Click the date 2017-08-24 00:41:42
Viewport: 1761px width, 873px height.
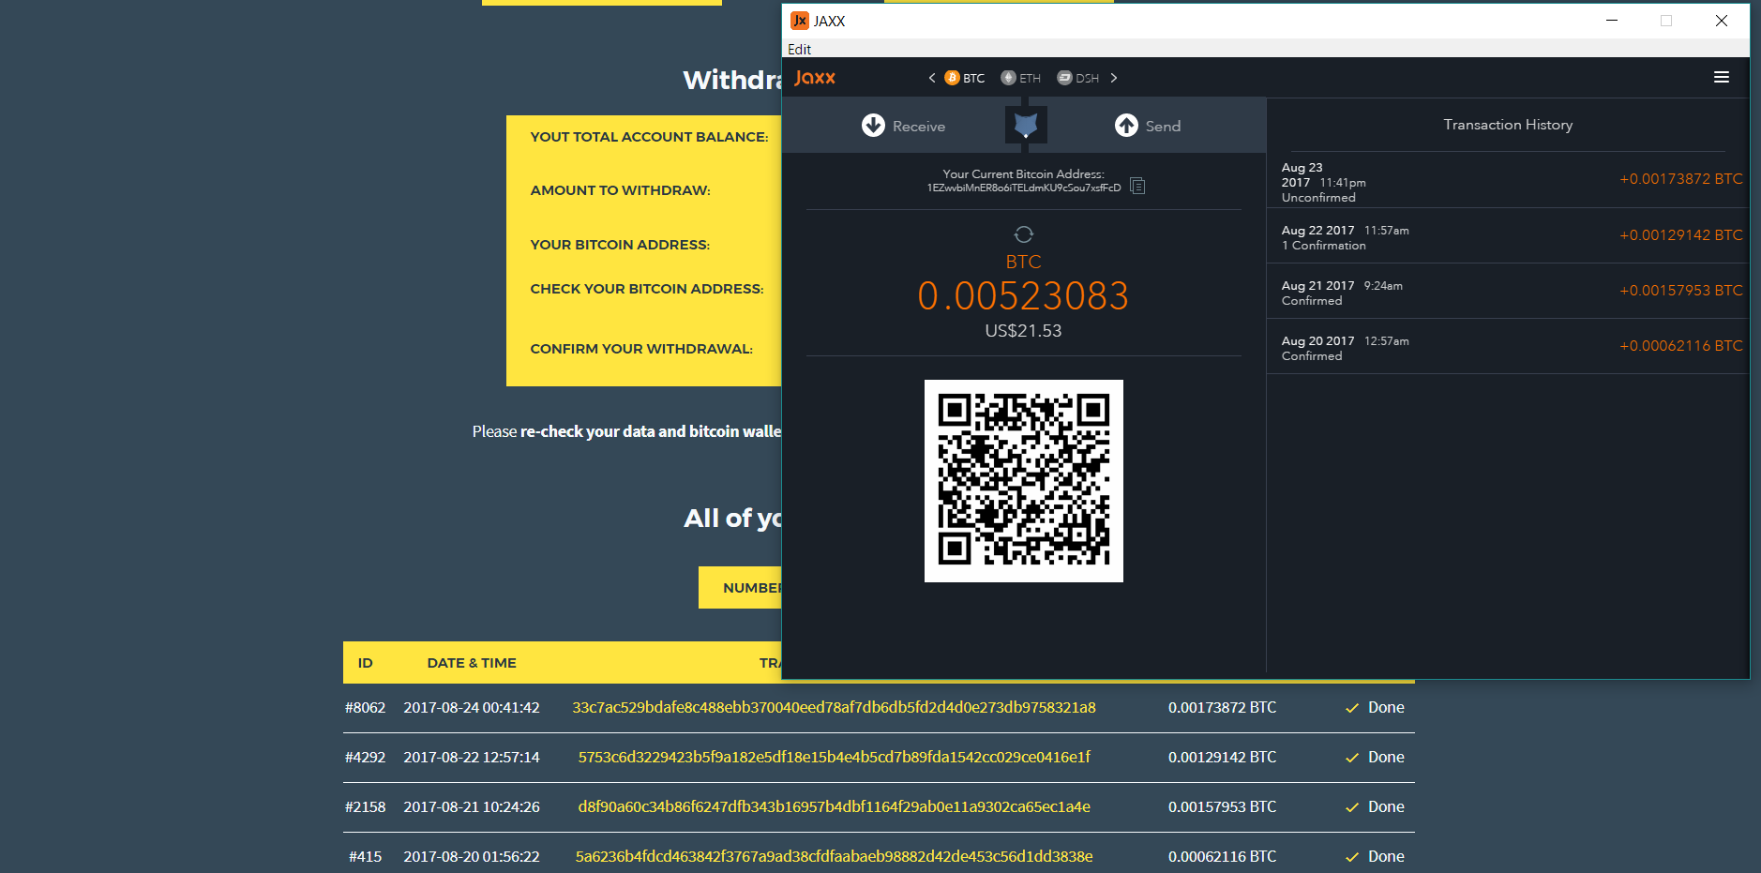click(x=472, y=707)
